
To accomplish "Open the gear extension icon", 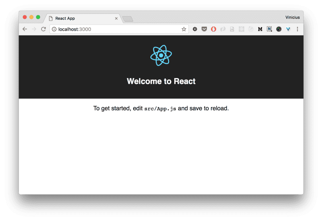I will [x=195, y=29].
